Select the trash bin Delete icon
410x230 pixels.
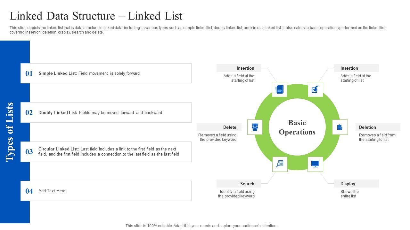(255, 127)
